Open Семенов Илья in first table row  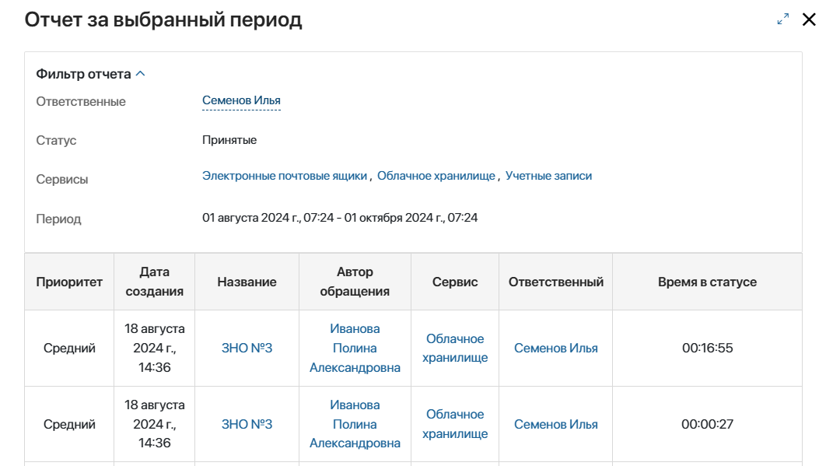[555, 348]
